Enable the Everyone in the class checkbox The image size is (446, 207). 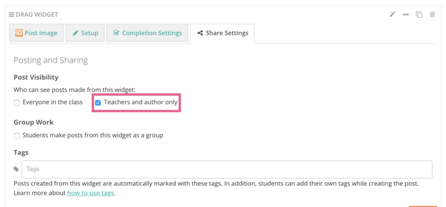[x=17, y=103]
